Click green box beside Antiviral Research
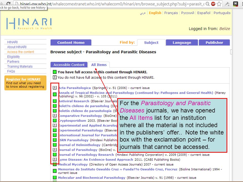The width and height of the screenshot is (243, 182). click(x=55, y=101)
